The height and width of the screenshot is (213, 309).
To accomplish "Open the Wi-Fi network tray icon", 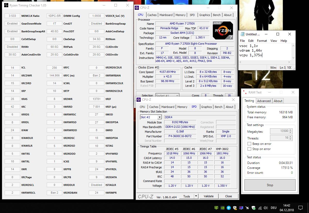I will pos(260,208).
